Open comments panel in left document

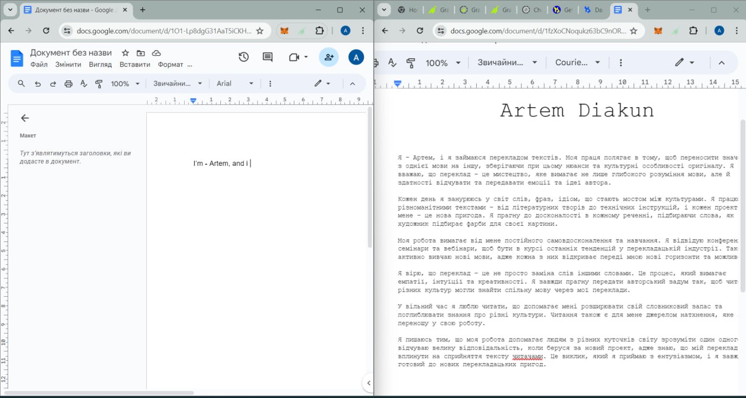[268, 57]
